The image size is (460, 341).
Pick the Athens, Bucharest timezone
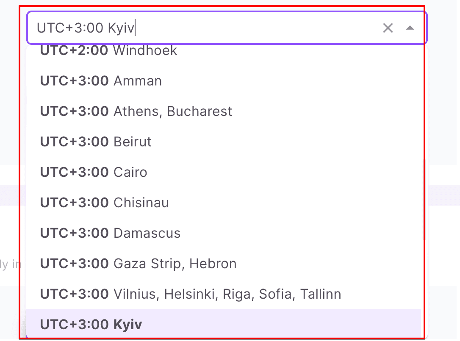pyautogui.click(x=136, y=111)
